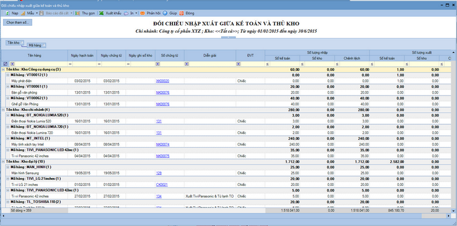The image size is (457, 226).
Task: Sort by the ĐVT column header
Action: coord(250,55)
